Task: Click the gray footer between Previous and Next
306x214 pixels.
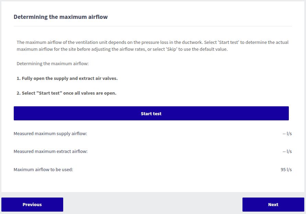Action: [x=153, y=205]
